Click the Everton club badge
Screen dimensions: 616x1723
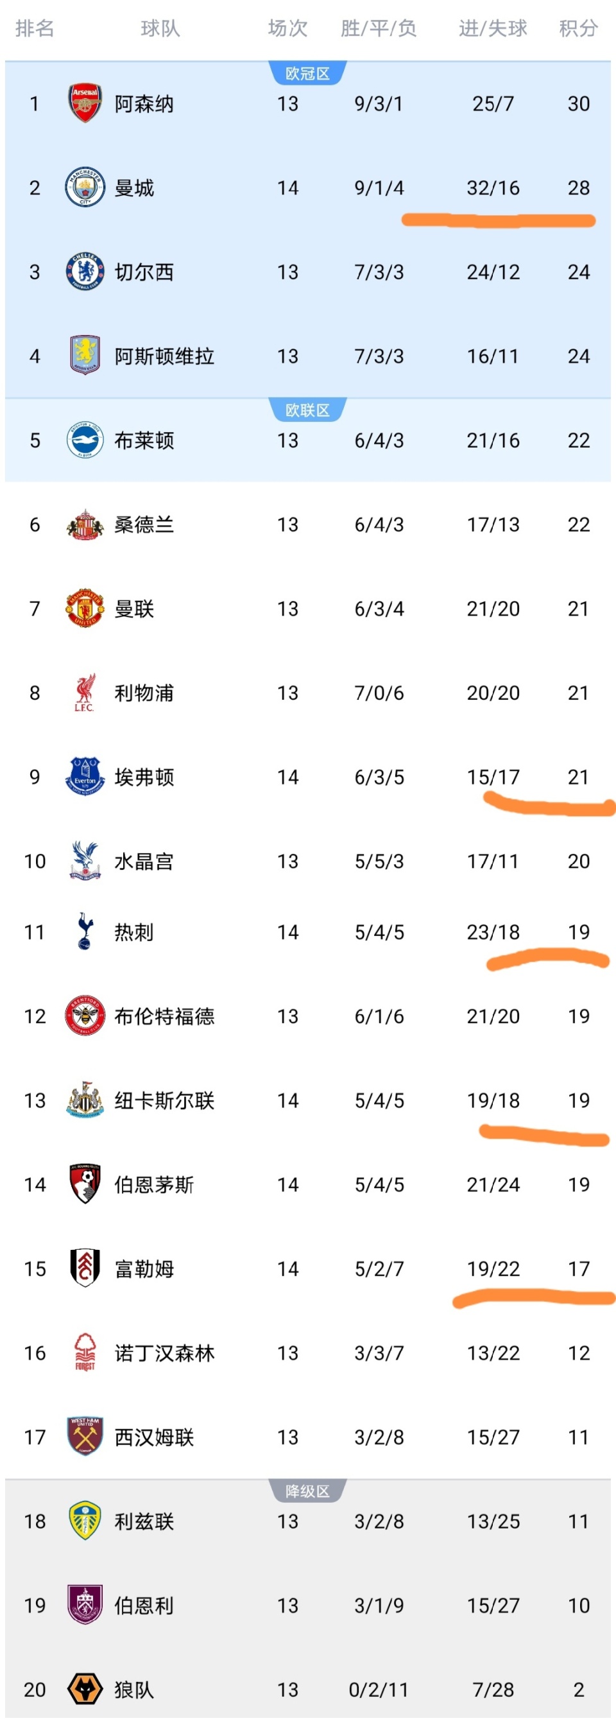(85, 777)
